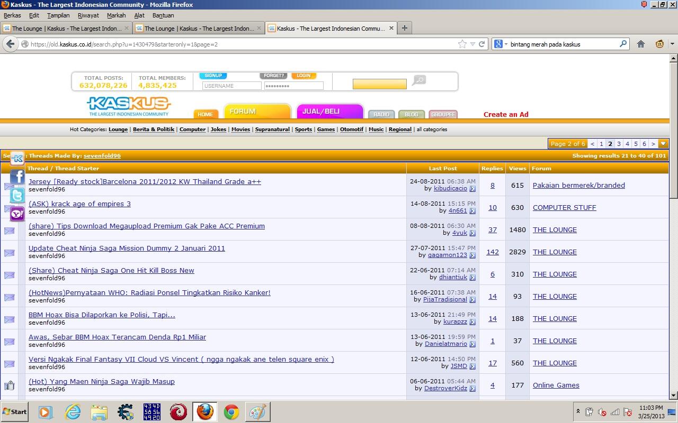Open the Tampilan menu

tap(58, 15)
